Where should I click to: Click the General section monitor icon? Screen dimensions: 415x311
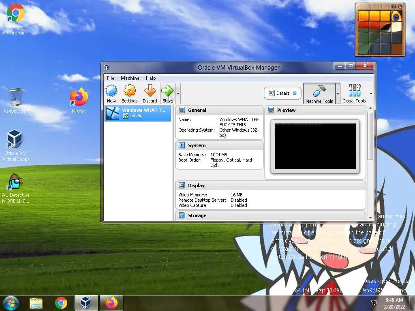(182, 110)
